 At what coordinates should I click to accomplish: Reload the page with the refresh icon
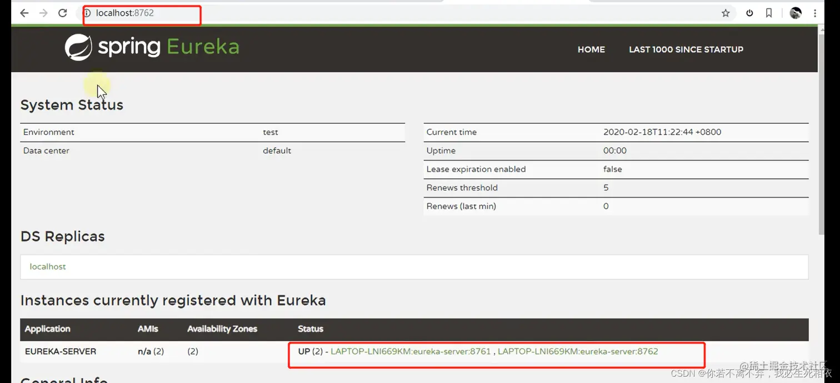pos(63,13)
